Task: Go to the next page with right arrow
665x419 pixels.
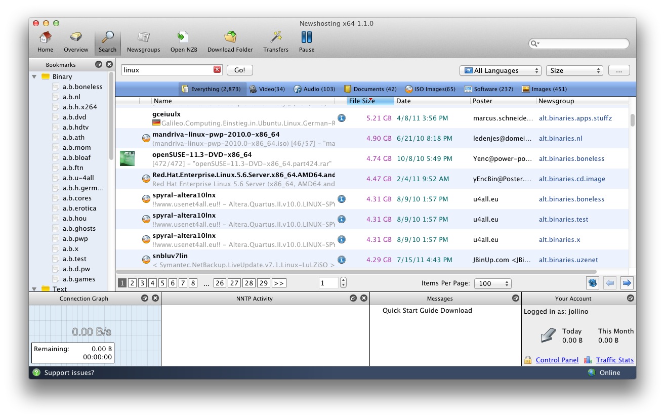Action: click(627, 283)
